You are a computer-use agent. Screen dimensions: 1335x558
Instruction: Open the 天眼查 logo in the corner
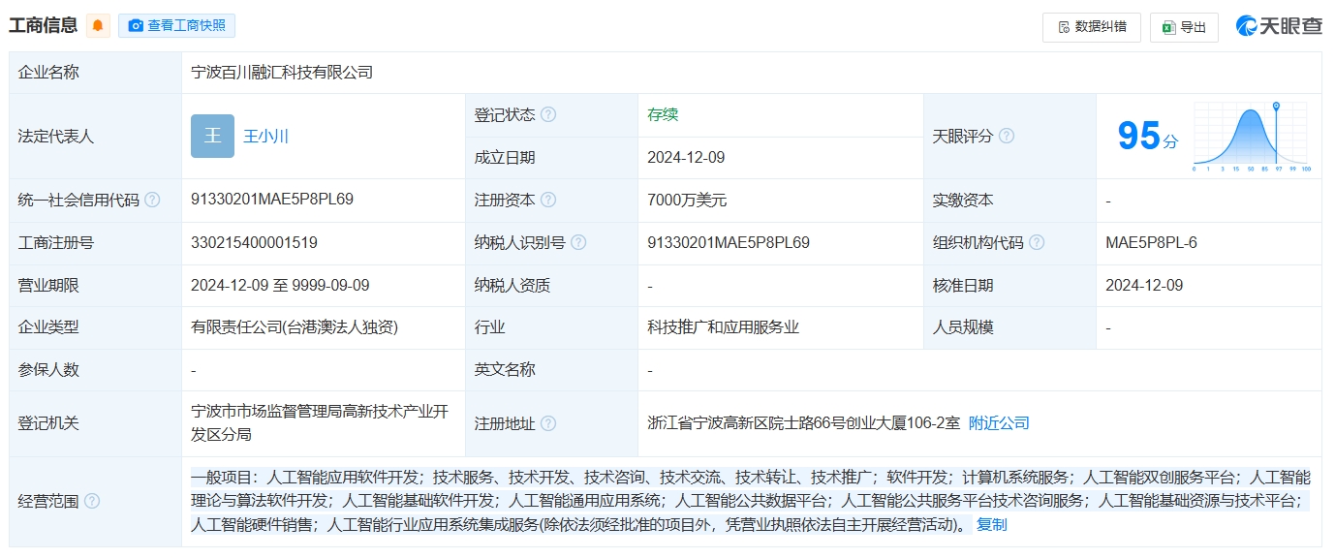1277,27
